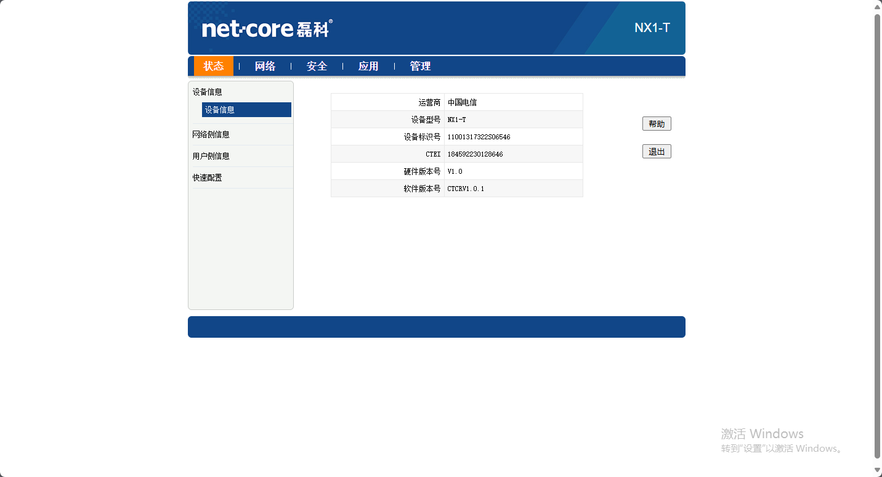The width and height of the screenshot is (882, 477).
Task: Click CTEI value 184592230128646
Action: [475, 154]
